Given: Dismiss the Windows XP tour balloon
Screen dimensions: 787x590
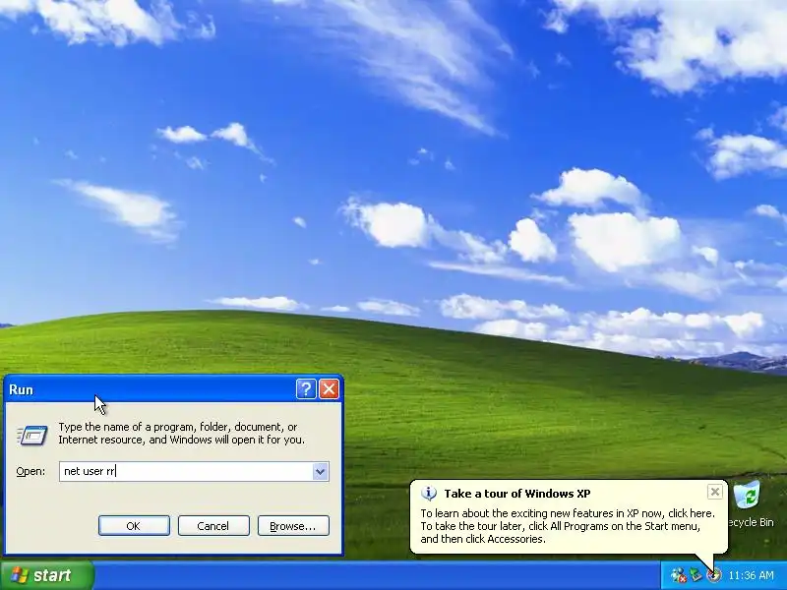Looking at the screenshot, I should (x=715, y=492).
